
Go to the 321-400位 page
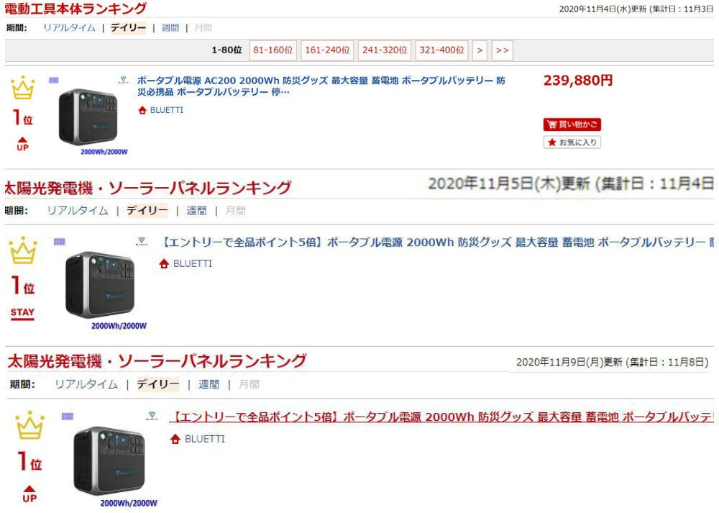(x=441, y=50)
